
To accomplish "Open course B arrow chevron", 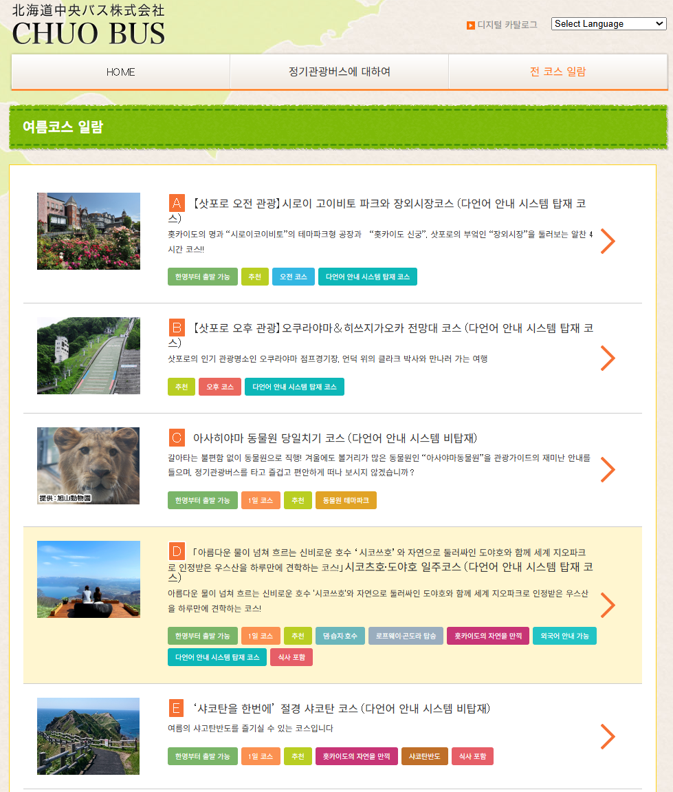I will point(608,358).
